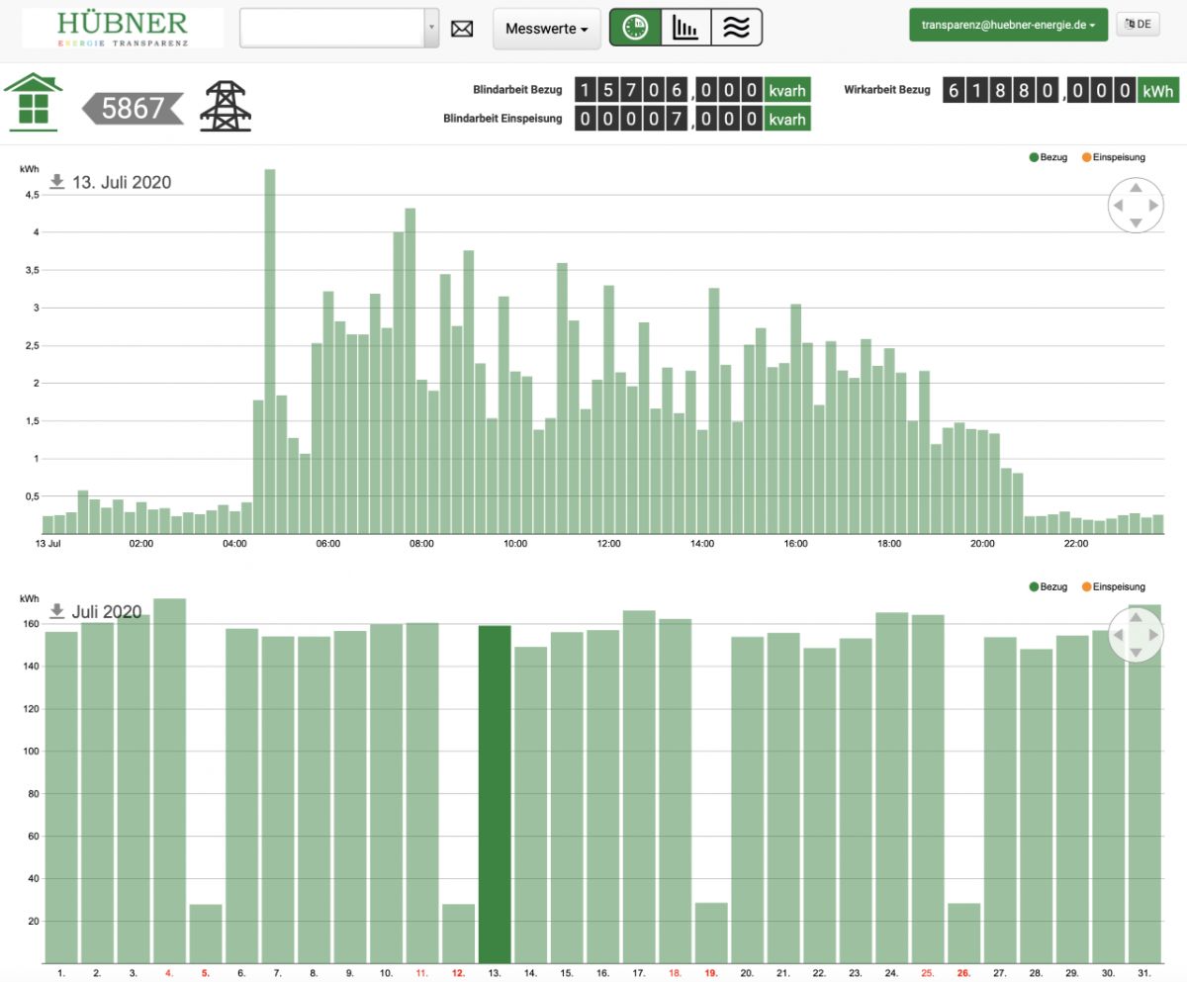Toggle Bezug series in daily chart legend
This screenshot has height=982, width=1187.
1048,157
